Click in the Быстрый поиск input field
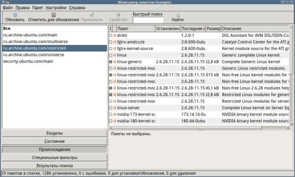This screenshot has height=177, width=295. coord(148,20)
